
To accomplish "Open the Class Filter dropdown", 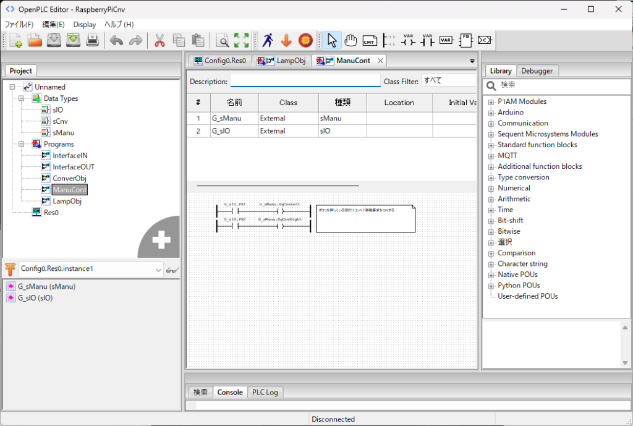I will 449,81.
